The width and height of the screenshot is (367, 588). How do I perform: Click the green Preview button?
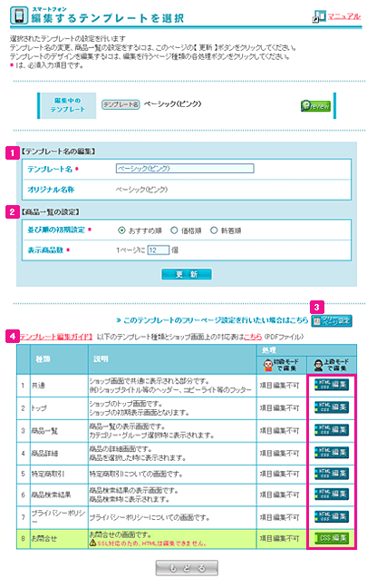(x=315, y=106)
